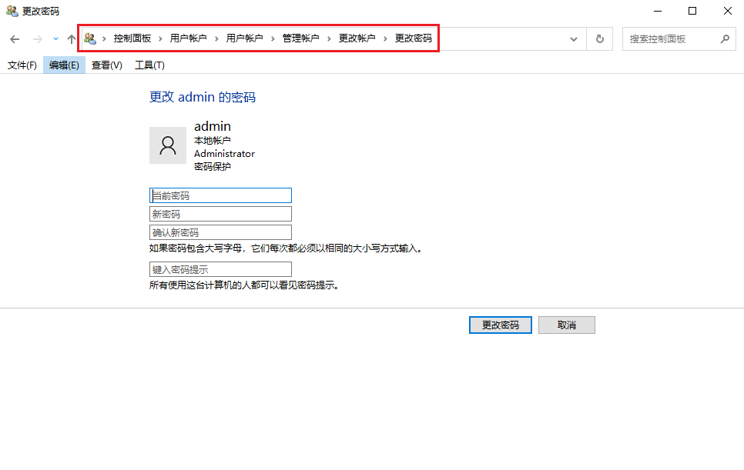Open the 工具 menu
Screen dimensions: 744x470
click(x=148, y=65)
